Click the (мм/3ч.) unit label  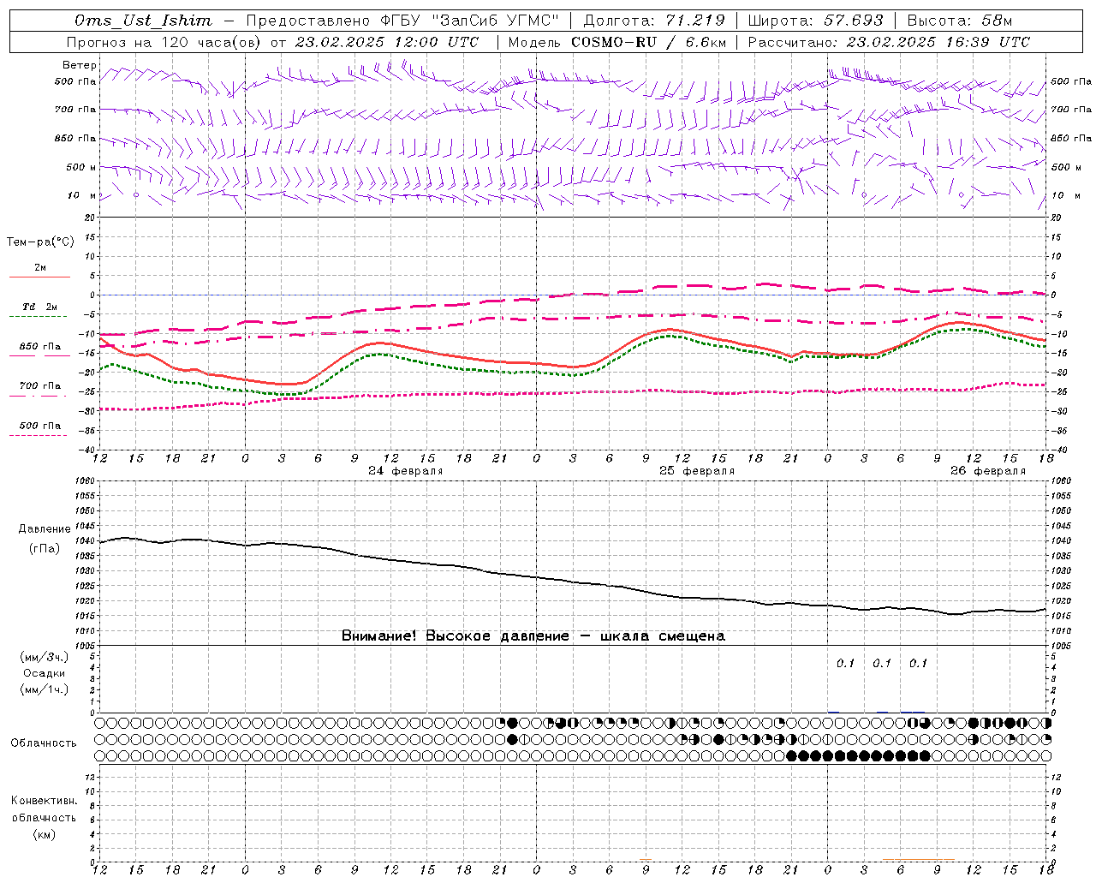(x=45, y=657)
